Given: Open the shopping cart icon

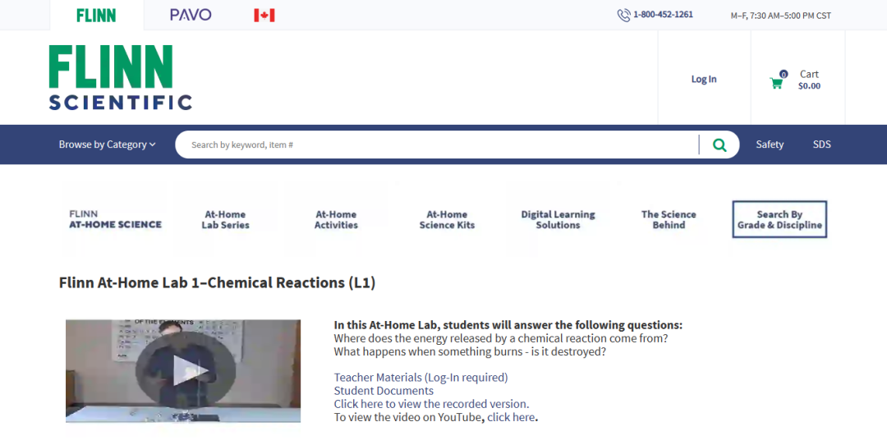Looking at the screenshot, I should click(776, 83).
